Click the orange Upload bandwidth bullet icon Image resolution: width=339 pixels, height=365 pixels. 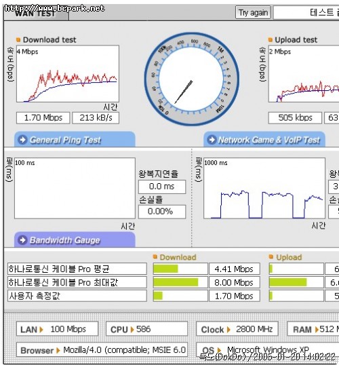click(x=271, y=256)
